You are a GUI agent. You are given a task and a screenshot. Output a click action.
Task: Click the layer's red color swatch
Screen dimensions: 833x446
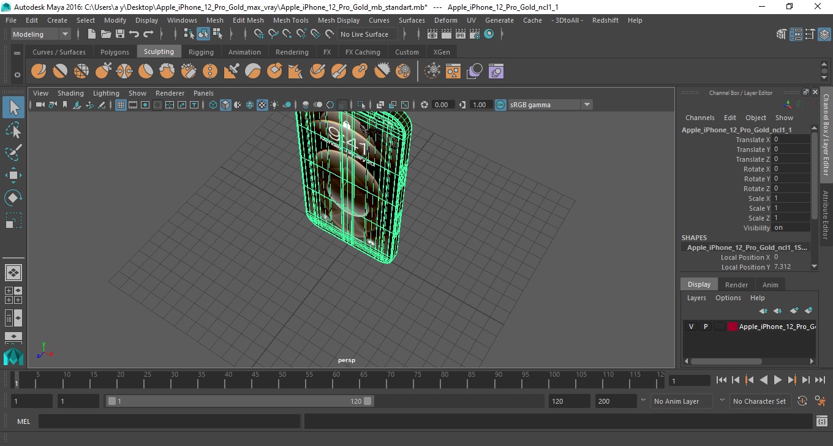tap(733, 327)
